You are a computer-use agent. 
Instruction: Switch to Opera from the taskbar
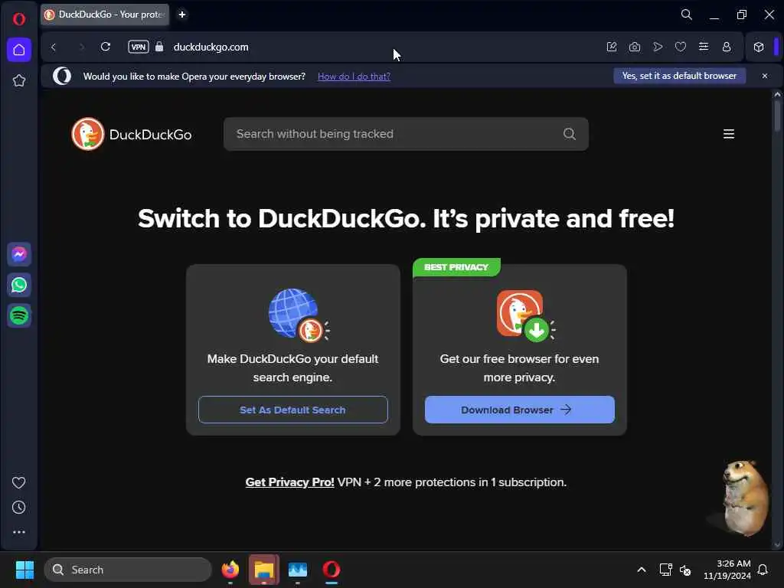331,570
